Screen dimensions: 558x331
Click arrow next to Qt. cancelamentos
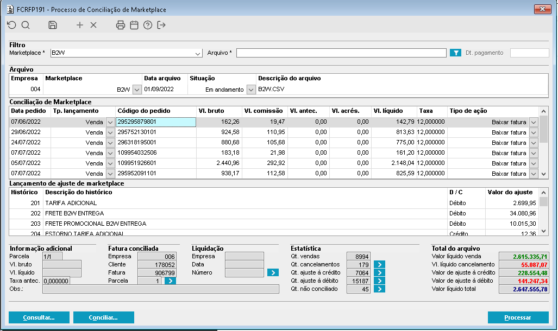pos(380,265)
